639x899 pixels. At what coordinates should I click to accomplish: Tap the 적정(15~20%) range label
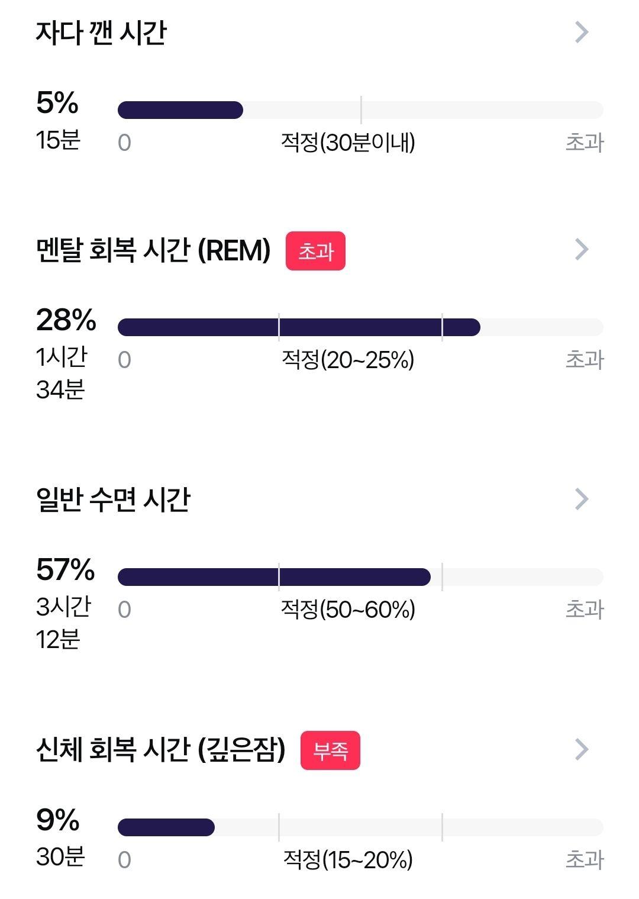[x=348, y=860]
